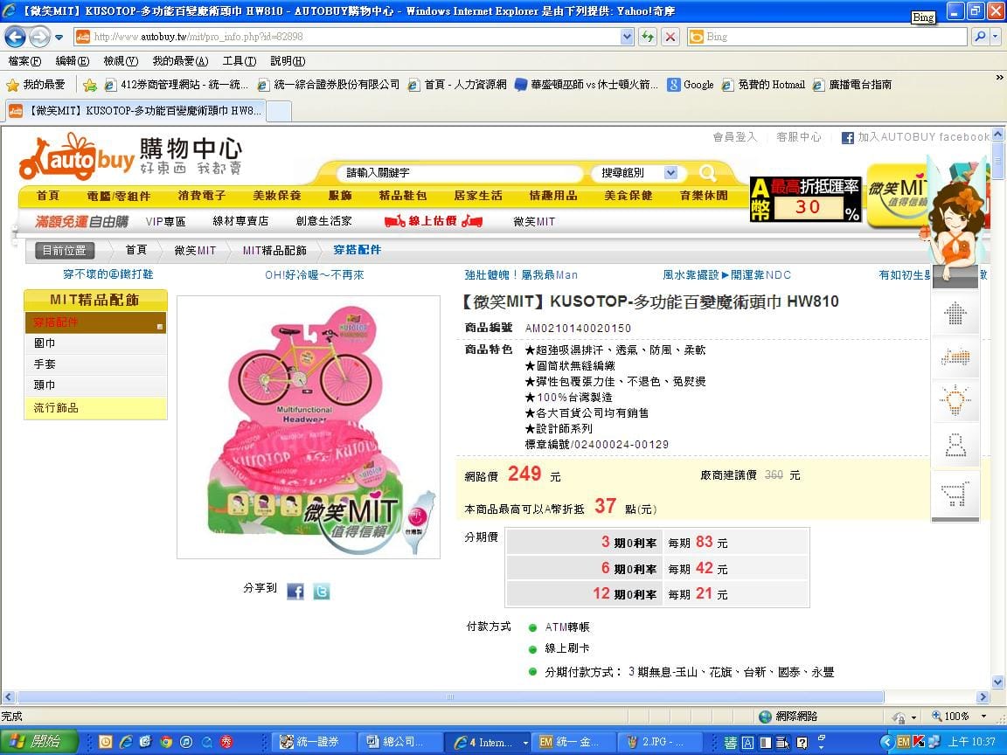Click the user profile icon in sidebar

tap(955, 446)
